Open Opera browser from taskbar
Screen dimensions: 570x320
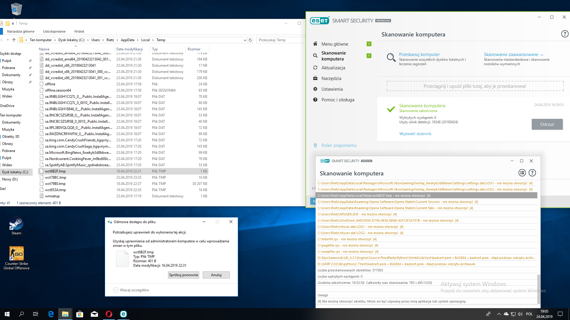[x=109, y=314]
